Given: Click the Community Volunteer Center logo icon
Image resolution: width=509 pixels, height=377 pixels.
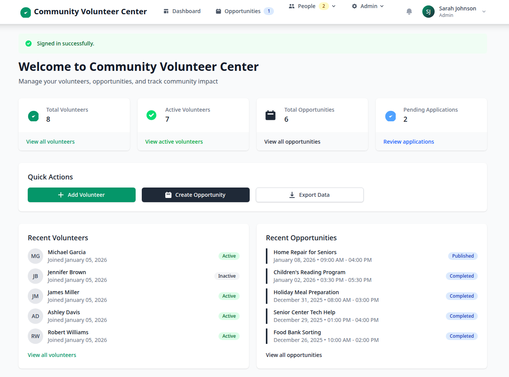Looking at the screenshot, I should click(x=25, y=12).
